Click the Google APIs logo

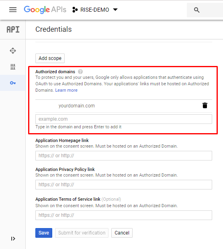tap(45, 10)
